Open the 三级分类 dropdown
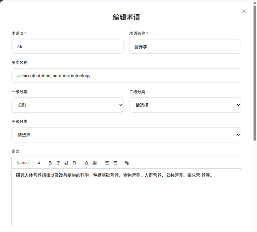The width and height of the screenshot is (257, 232). tap(126, 135)
